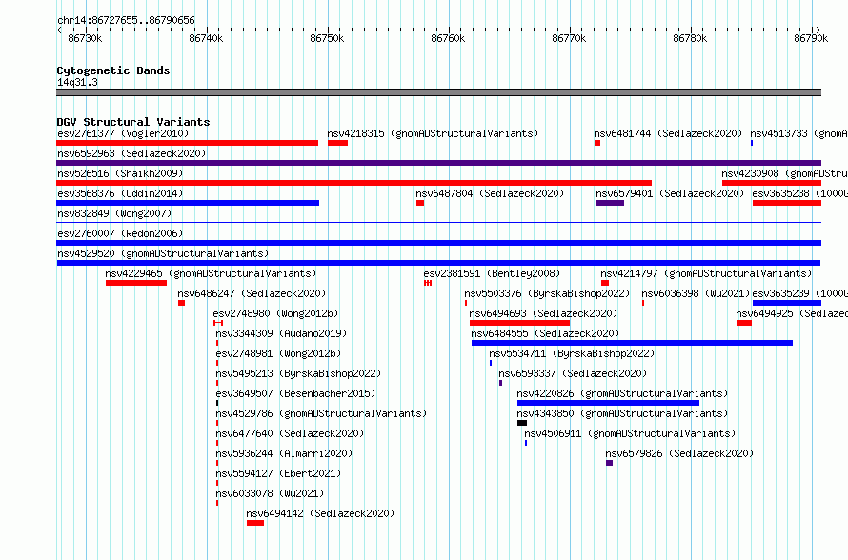This screenshot has height=560, width=848.
Task: Click the nsv6477640 (Sedlazeck2020) label
Action: coord(290,433)
